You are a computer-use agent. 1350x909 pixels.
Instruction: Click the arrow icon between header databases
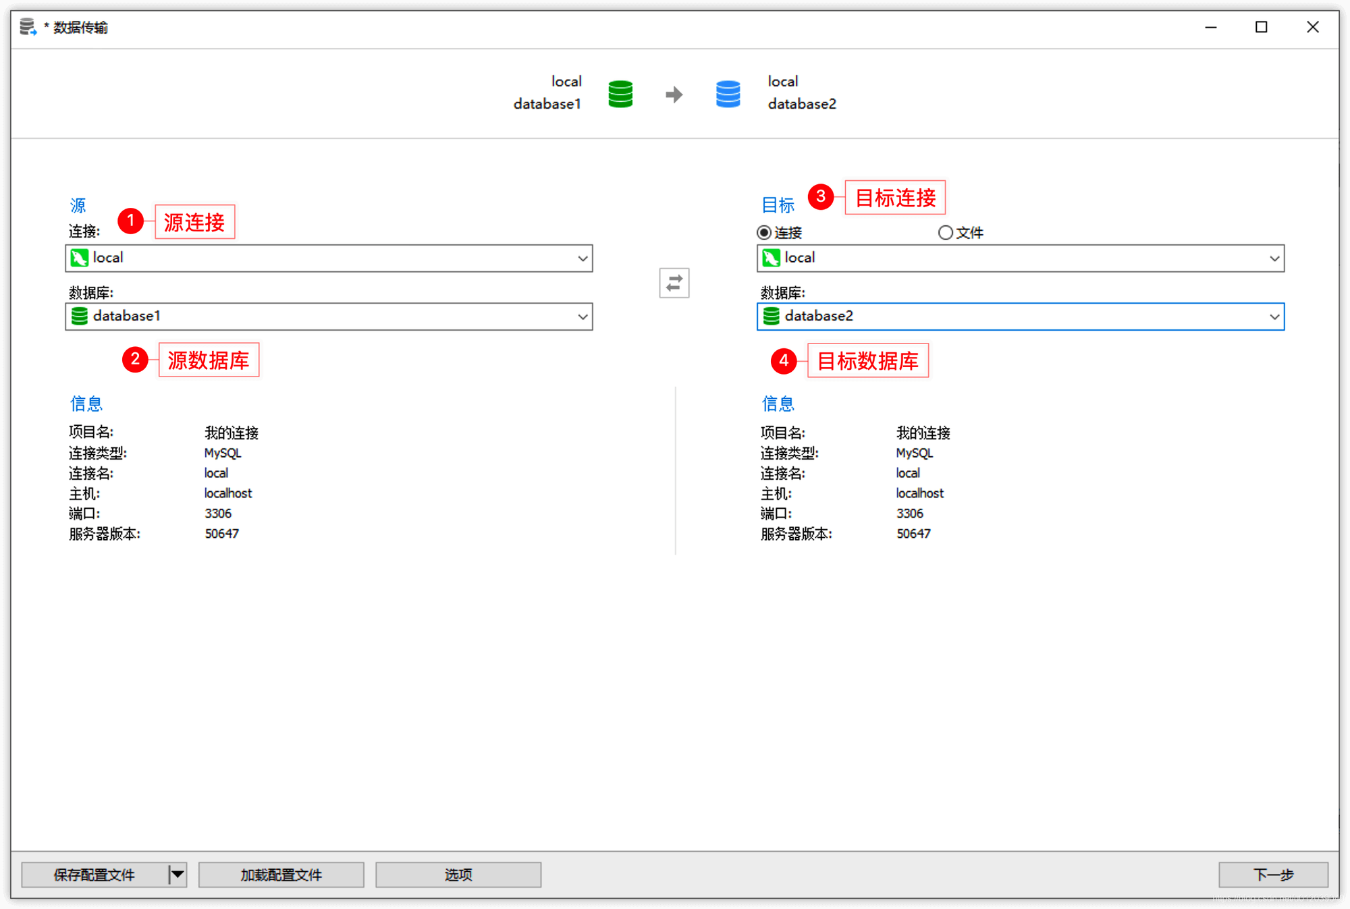tap(674, 94)
